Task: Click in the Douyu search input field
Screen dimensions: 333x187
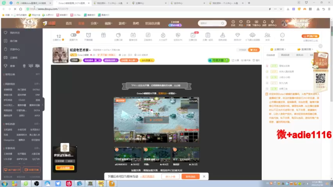Action: tap(209, 23)
